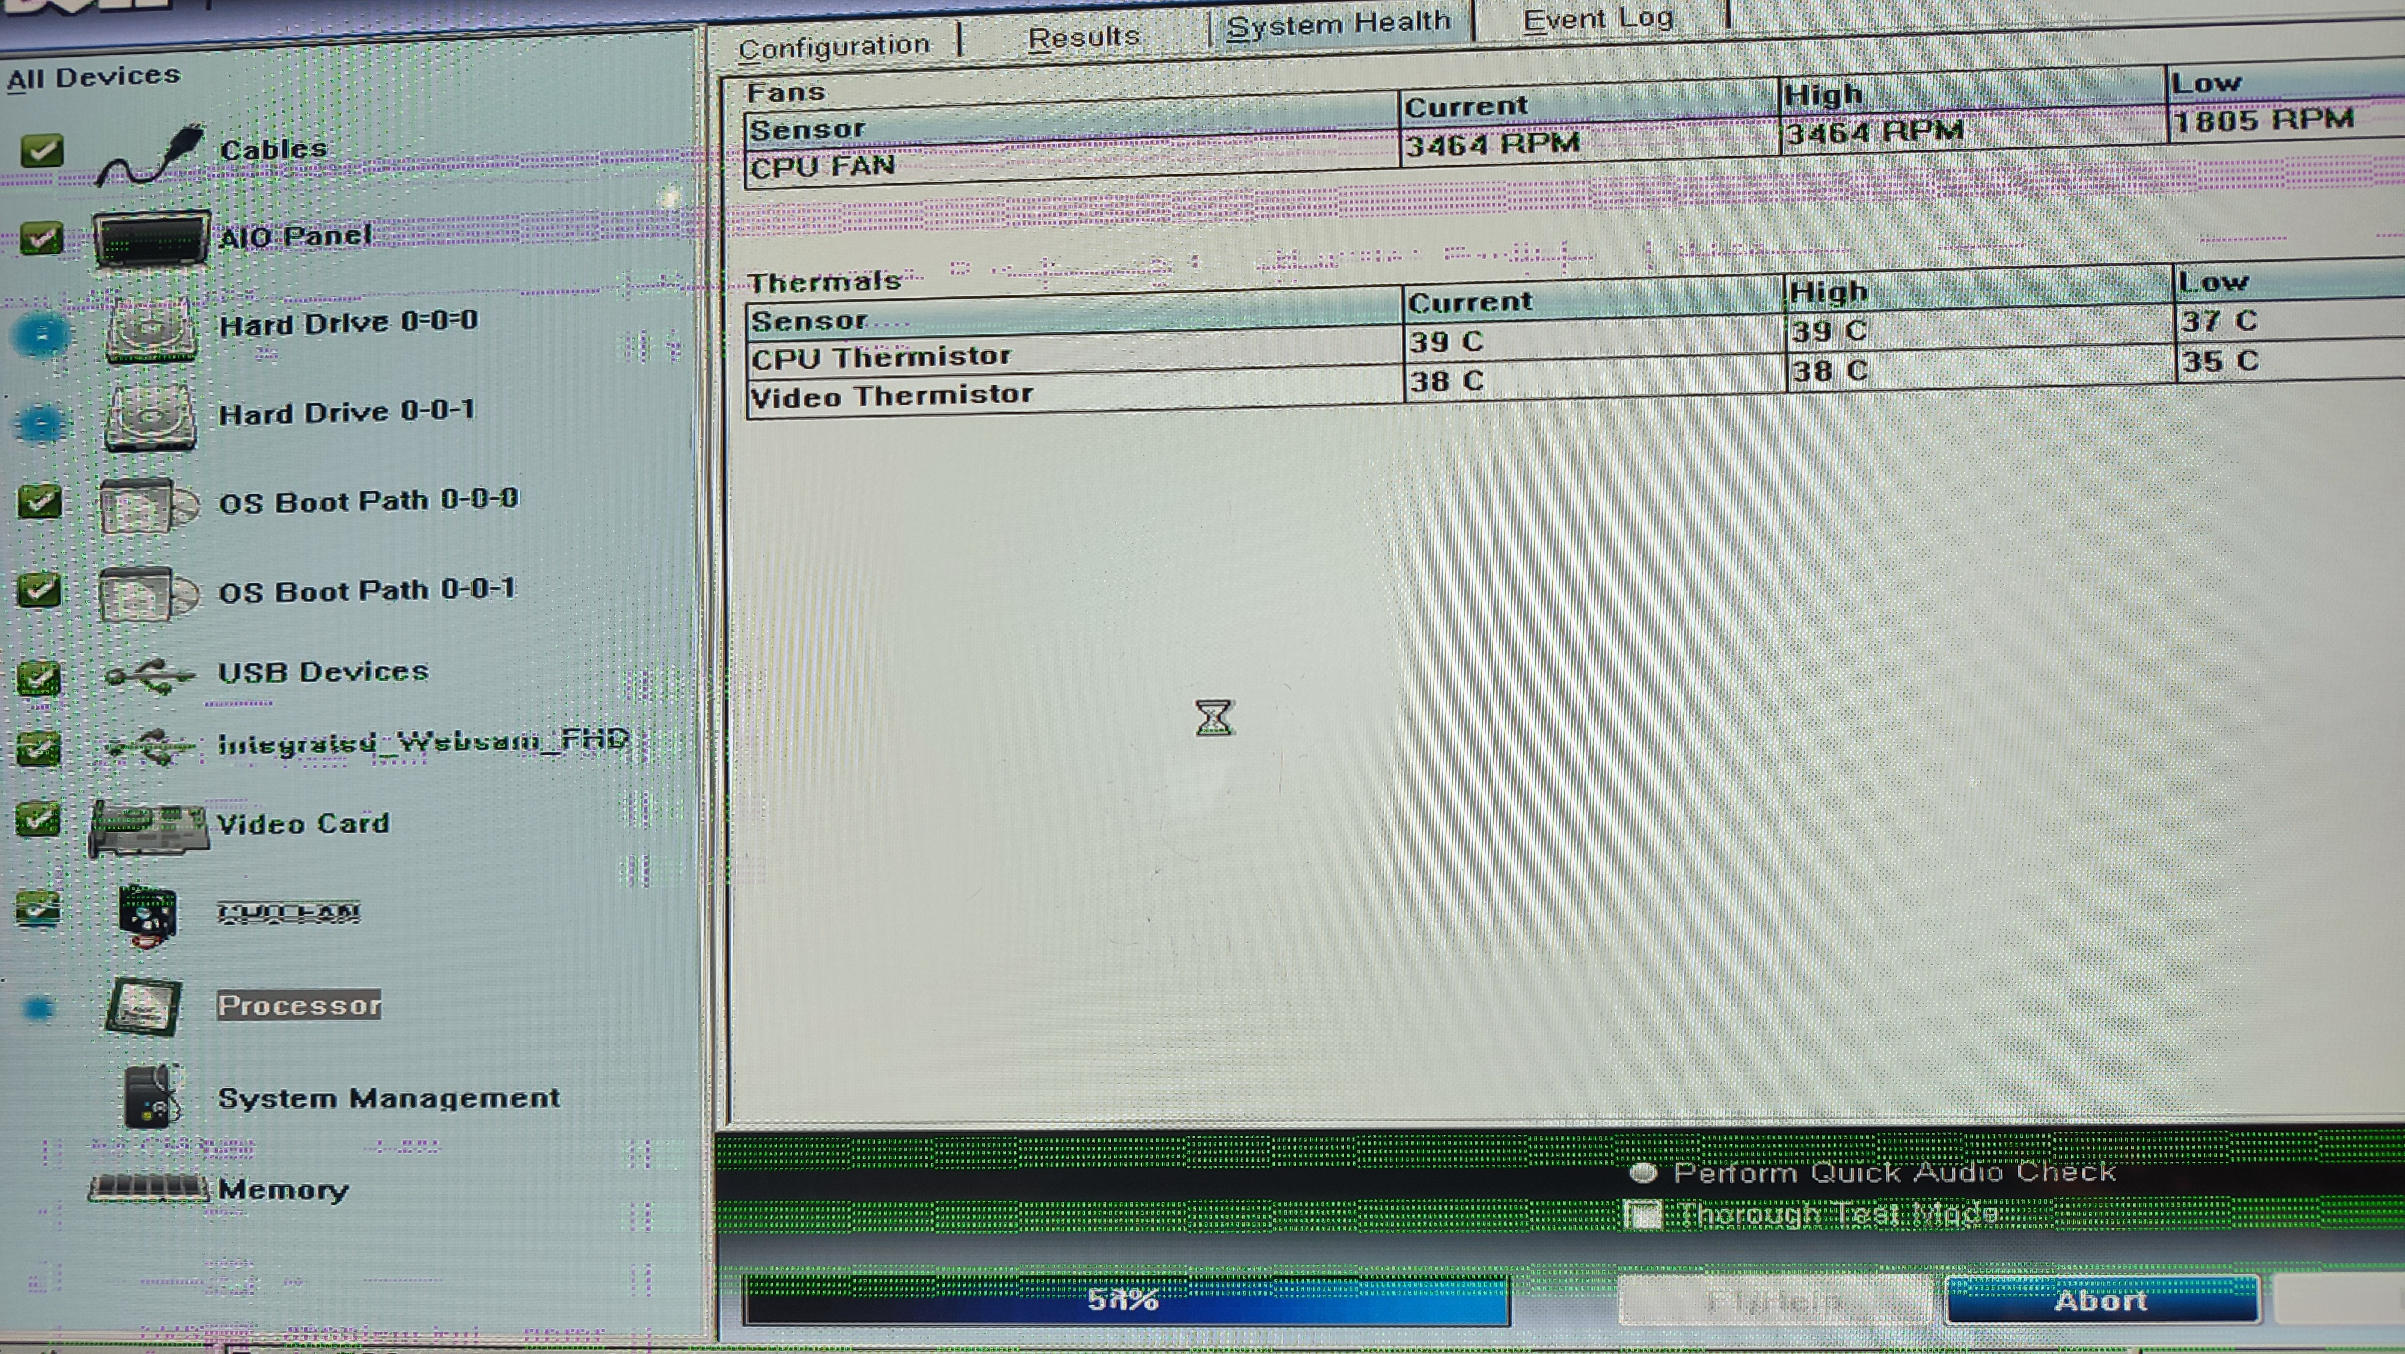
Task: Uncheck the OS Boot Path 0-0-0 checkbox
Action: pos(39,501)
